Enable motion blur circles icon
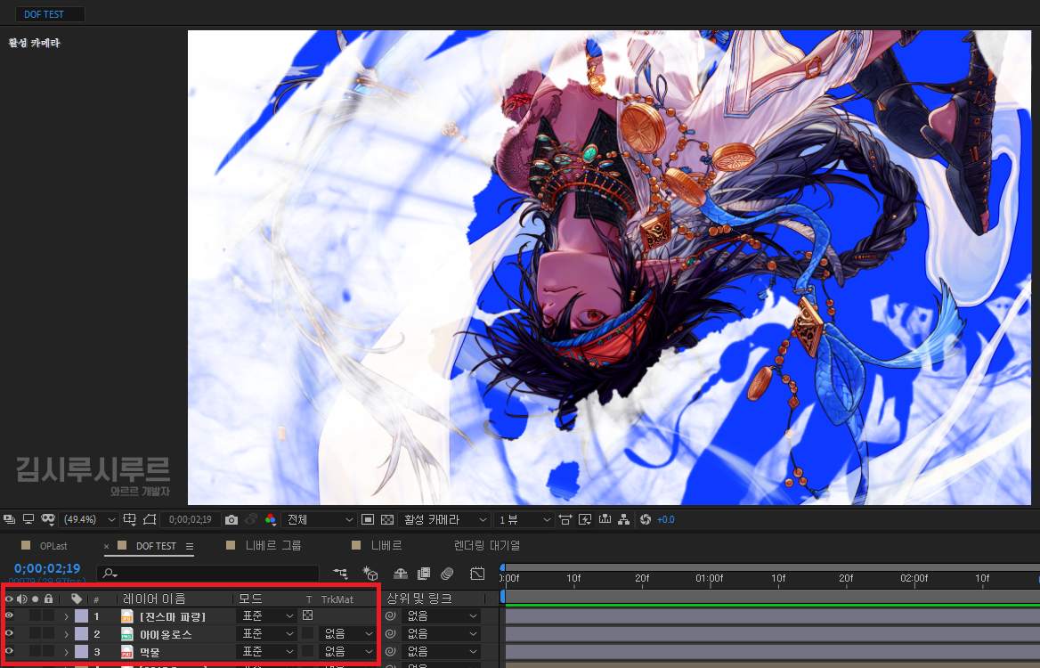Image resolution: width=1040 pixels, height=668 pixels. 448,573
